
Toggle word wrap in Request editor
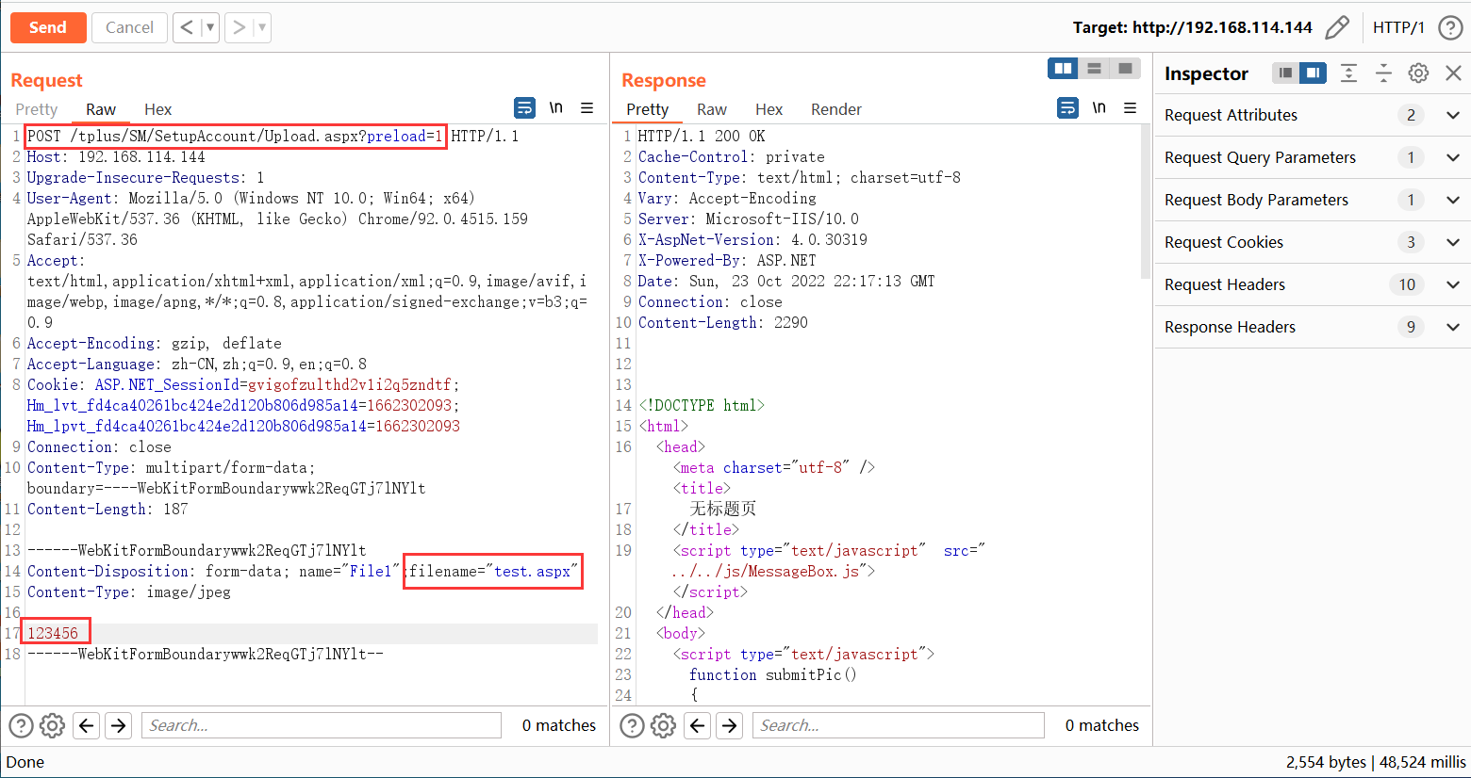coord(524,107)
